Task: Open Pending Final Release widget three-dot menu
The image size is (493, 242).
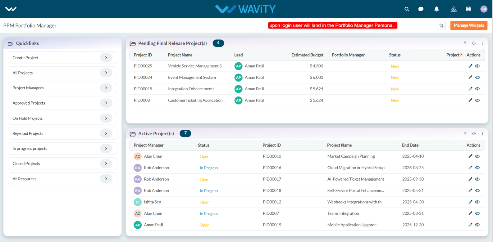Action: [x=482, y=43]
